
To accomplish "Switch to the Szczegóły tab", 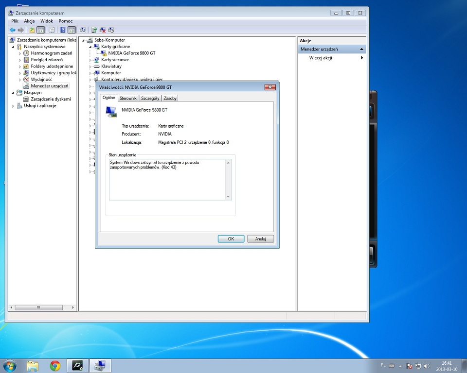I will pos(150,98).
